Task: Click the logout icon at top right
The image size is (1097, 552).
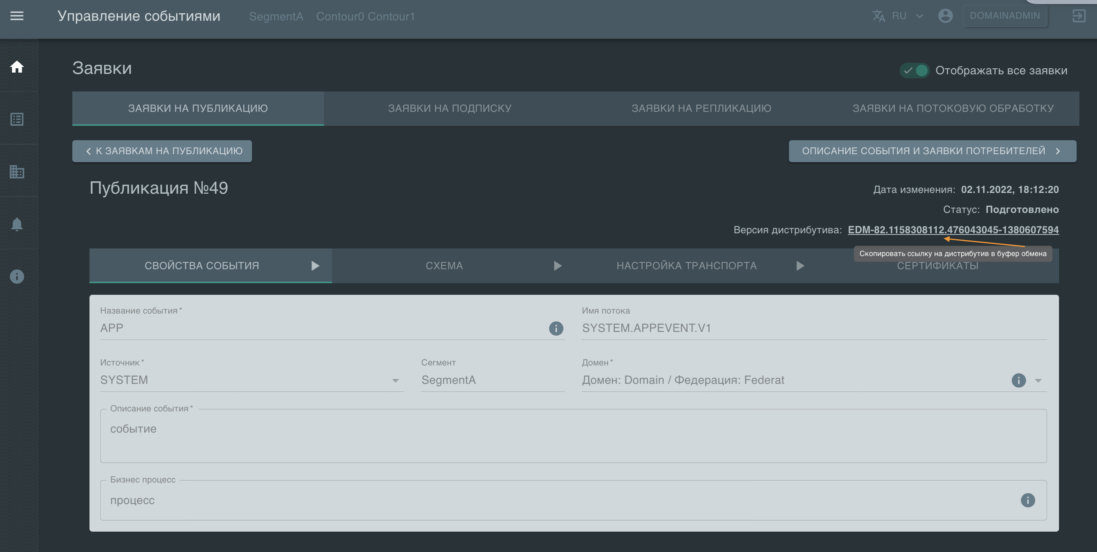Action: pyautogui.click(x=1079, y=16)
